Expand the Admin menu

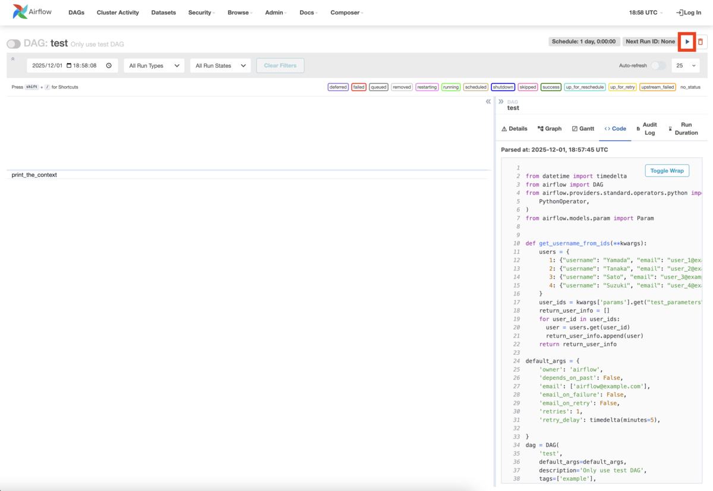(276, 12)
